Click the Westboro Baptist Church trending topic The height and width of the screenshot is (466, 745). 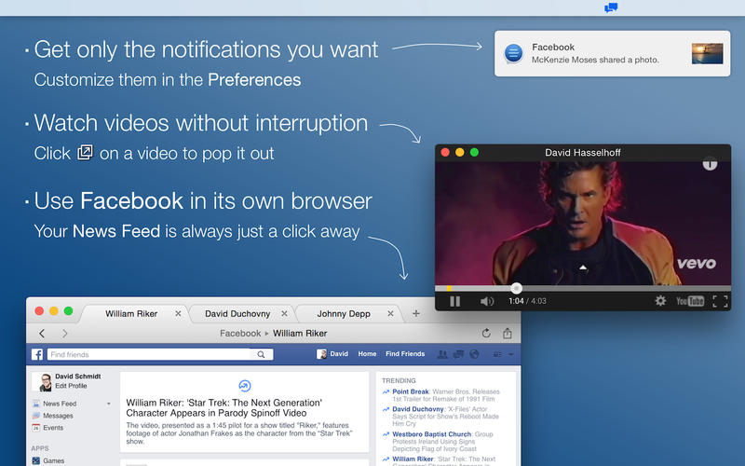(x=431, y=434)
